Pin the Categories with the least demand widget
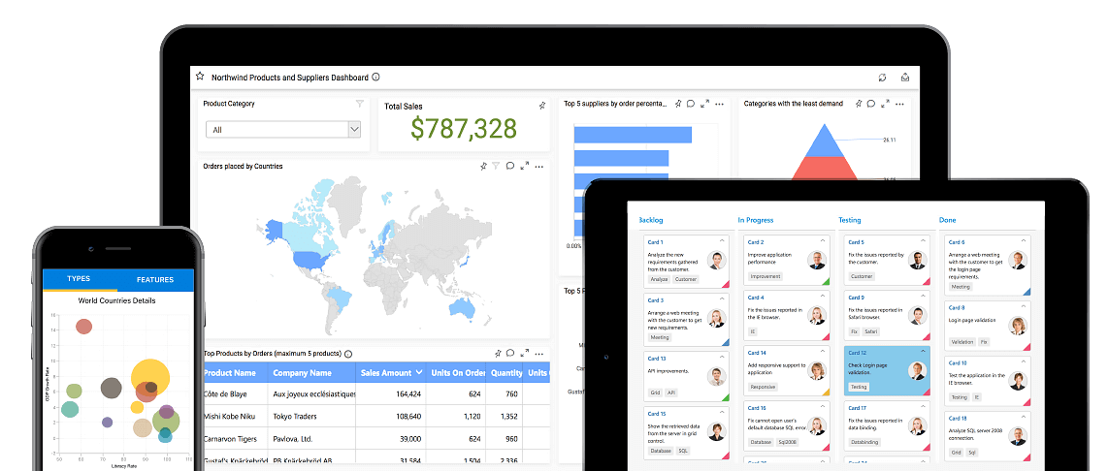Viewport: 1108px width, 471px height. point(858,104)
